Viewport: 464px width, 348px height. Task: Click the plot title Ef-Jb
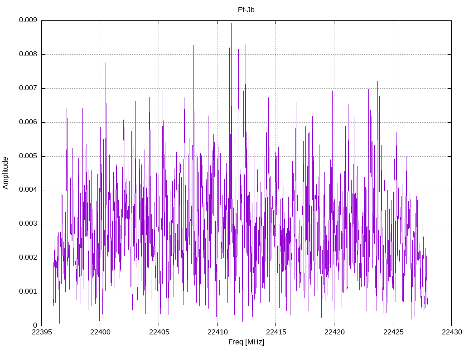(246, 10)
